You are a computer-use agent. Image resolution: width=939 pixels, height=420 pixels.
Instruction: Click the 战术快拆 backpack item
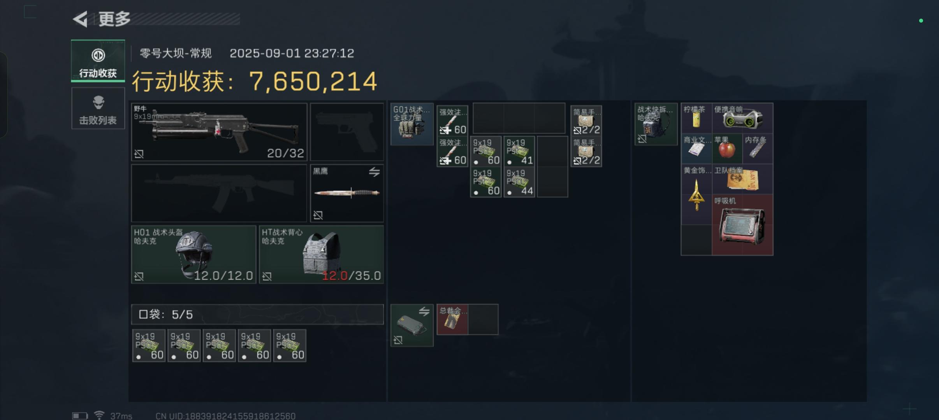656,124
